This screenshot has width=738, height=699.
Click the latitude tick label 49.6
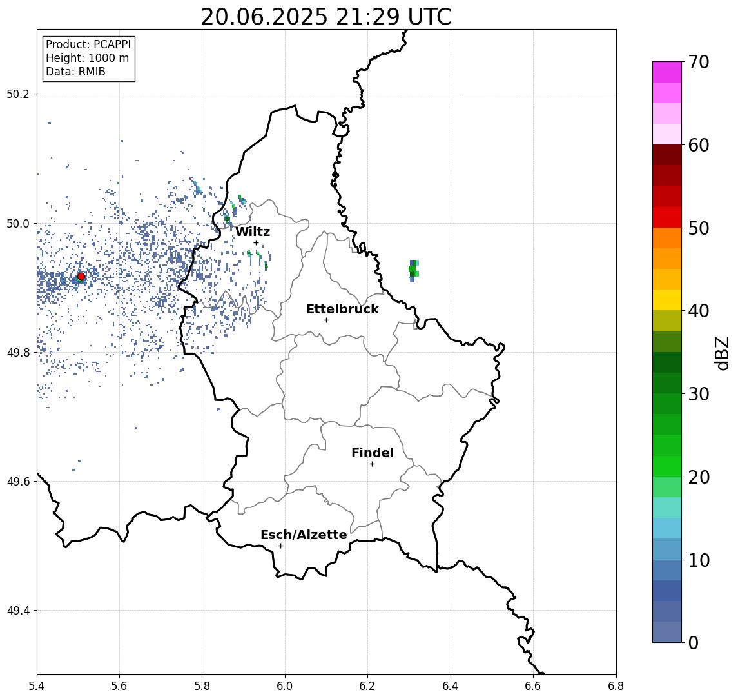click(18, 482)
